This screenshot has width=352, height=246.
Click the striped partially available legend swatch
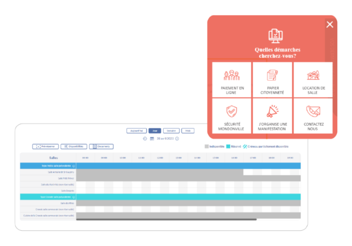(245, 147)
